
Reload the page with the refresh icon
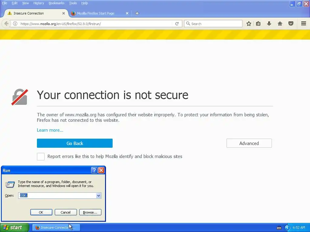177,24
